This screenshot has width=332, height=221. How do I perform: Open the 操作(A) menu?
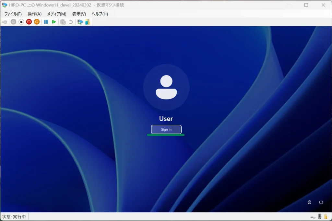pyautogui.click(x=34, y=14)
